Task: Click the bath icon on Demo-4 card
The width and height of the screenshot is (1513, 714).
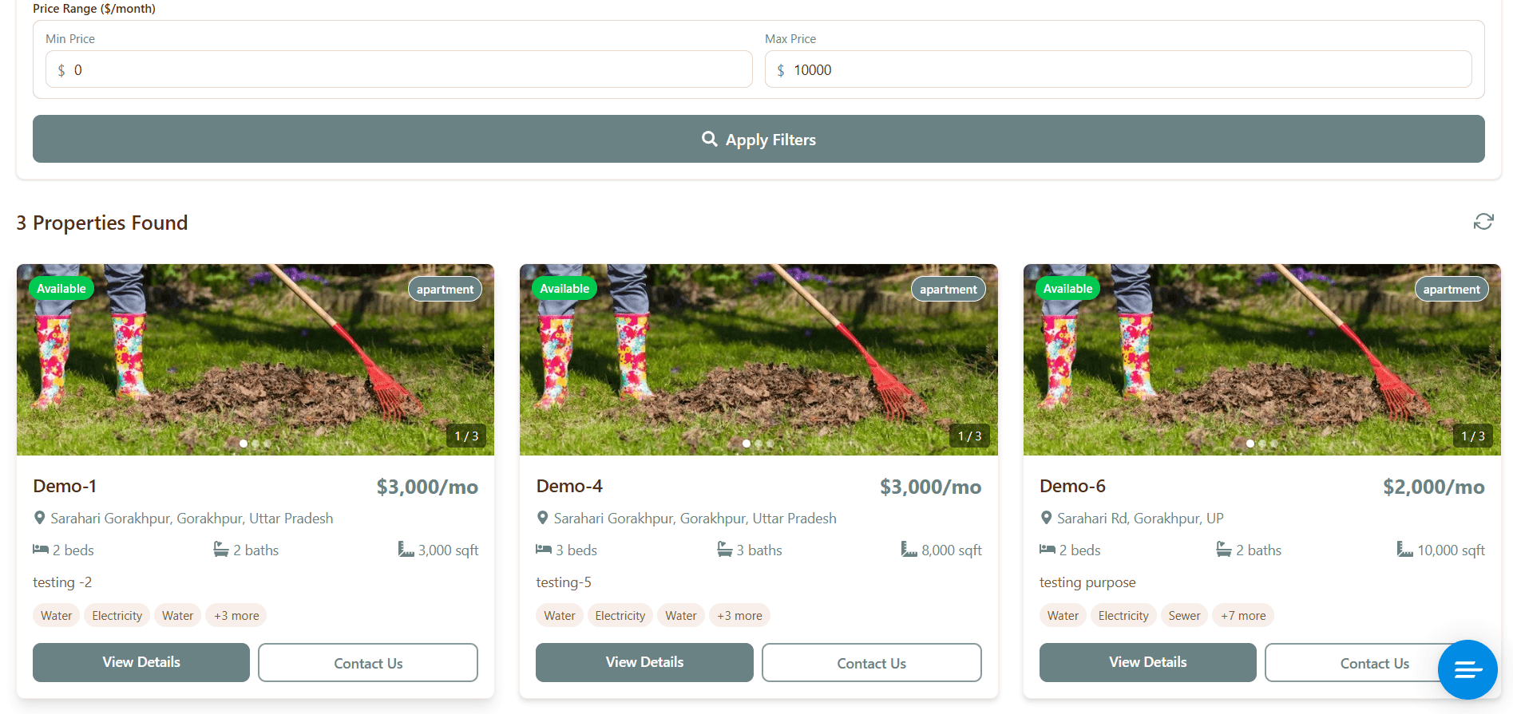Action: [x=724, y=549]
